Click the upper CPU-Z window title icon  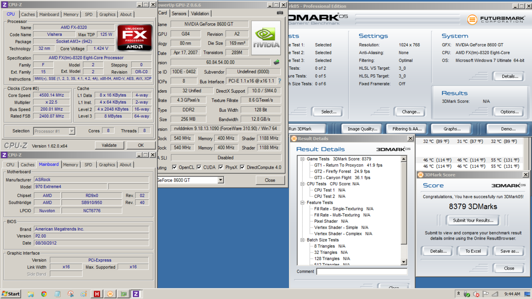(4, 5)
